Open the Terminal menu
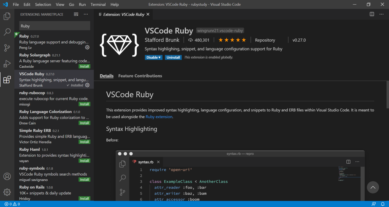This screenshot has height=207, width=389. (x=98, y=4)
